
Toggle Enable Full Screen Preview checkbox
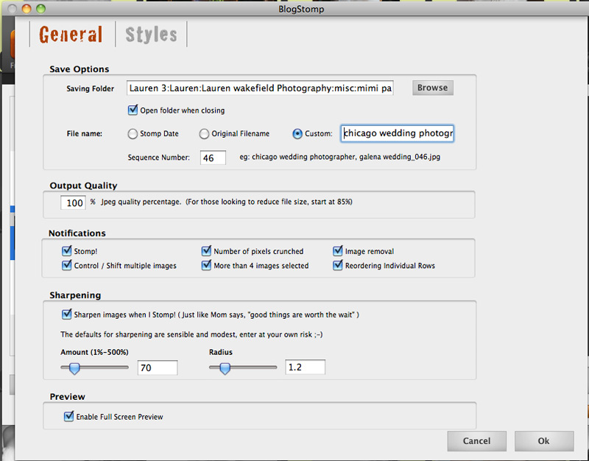pyautogui.click(x=68, y=416)
